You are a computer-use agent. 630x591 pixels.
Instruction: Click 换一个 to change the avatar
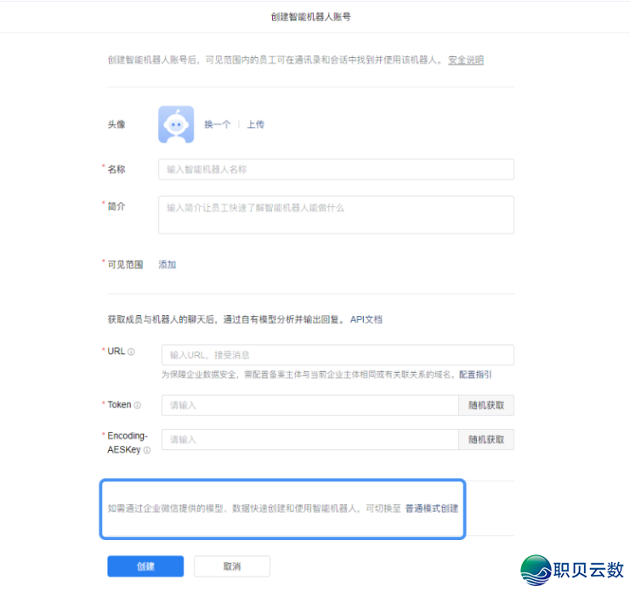click(x=217, y=125)
